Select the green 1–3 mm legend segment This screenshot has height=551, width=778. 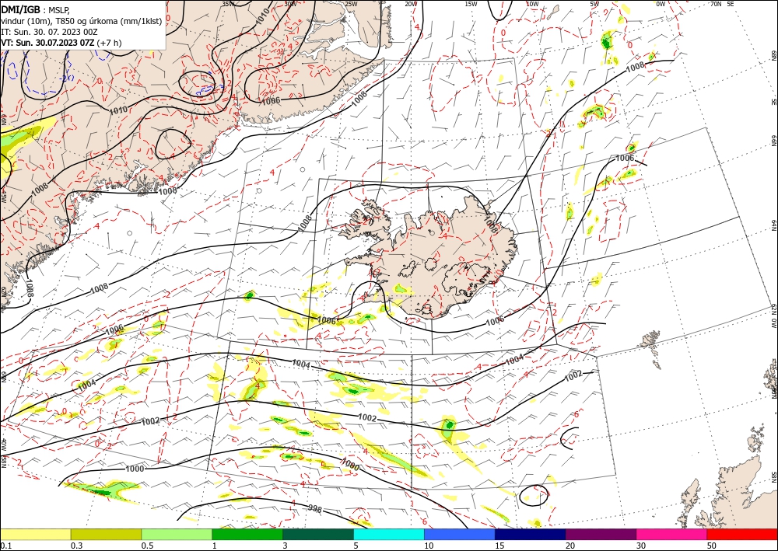pos(247,534)
